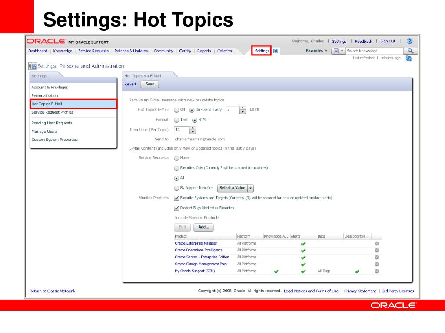Image resolution: width=445 pixels, height=333 pixels.
Task: Select By Support Identifier radio button
Action: coord(176,188)
